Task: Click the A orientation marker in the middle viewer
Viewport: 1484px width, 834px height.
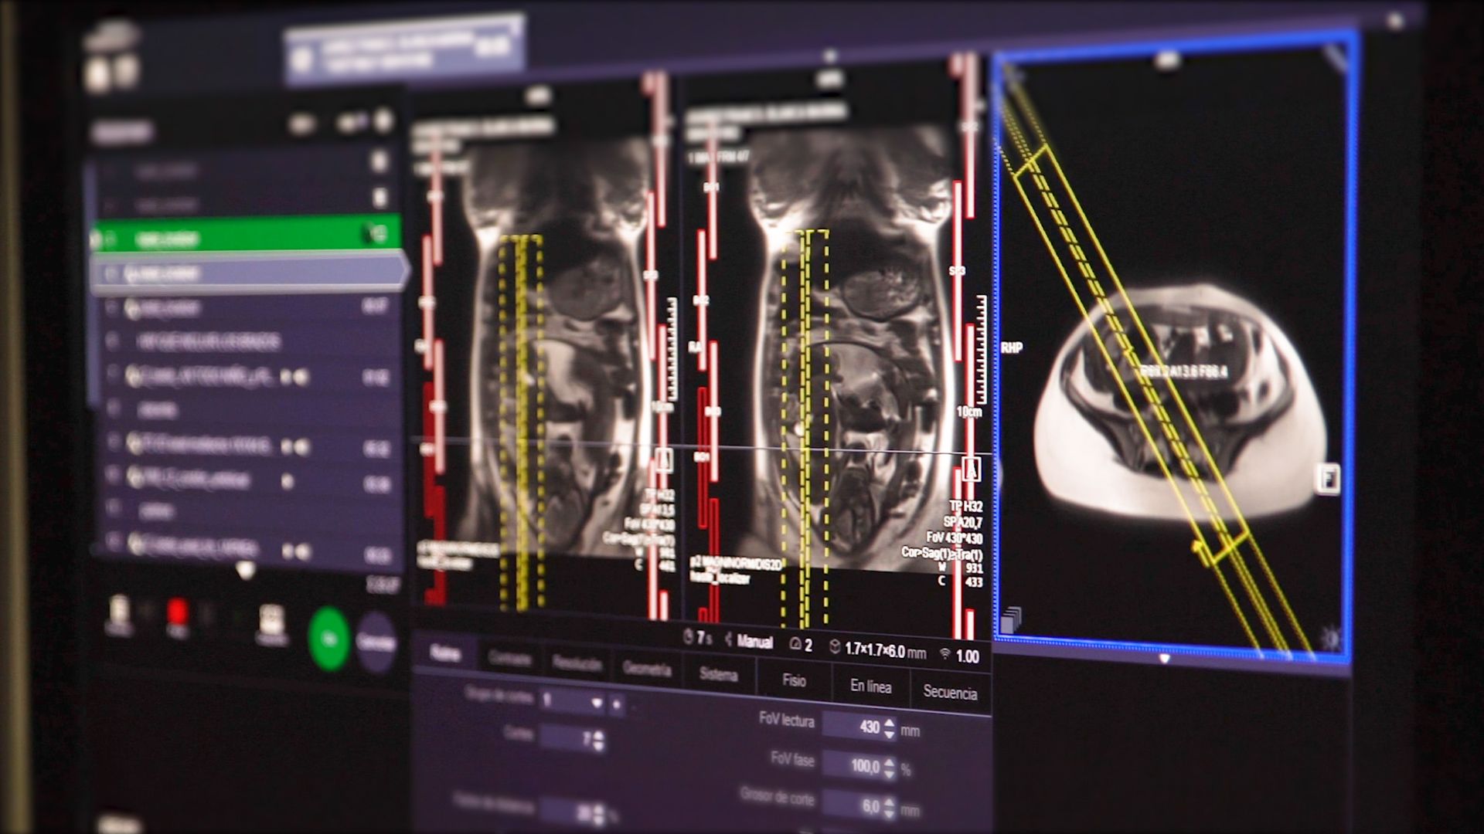Action: pos(972,469)
